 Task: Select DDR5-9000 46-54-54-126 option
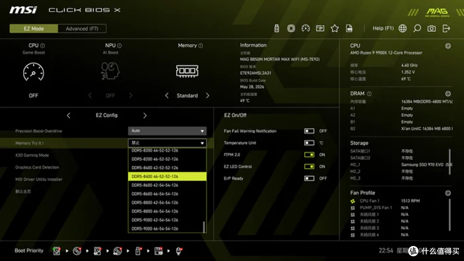click(167, 229)
